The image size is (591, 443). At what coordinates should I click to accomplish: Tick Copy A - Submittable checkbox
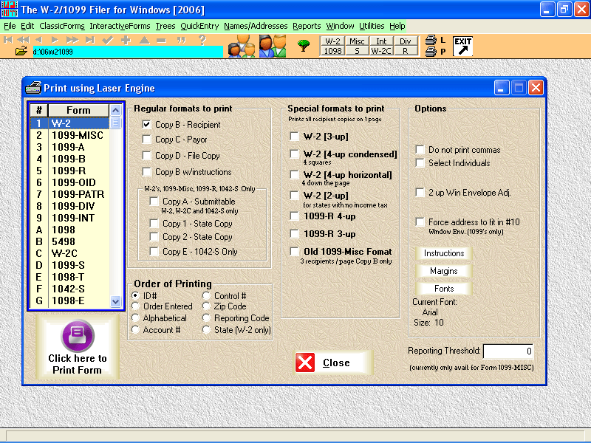point(154,201)
